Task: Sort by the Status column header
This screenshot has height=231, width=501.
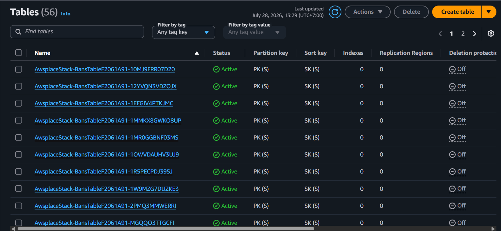Action: pyautogui.click(x=222, y=53)
